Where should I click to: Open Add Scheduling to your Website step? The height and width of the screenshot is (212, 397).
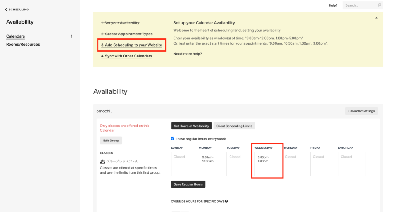(x=131, y=45)
